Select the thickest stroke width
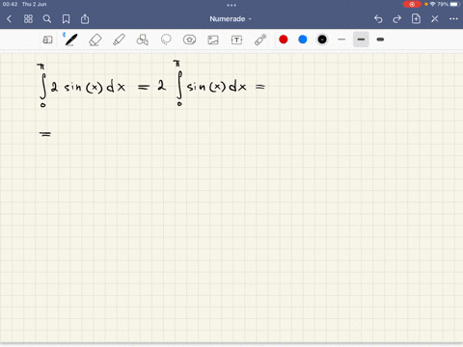 click(380, 40)
